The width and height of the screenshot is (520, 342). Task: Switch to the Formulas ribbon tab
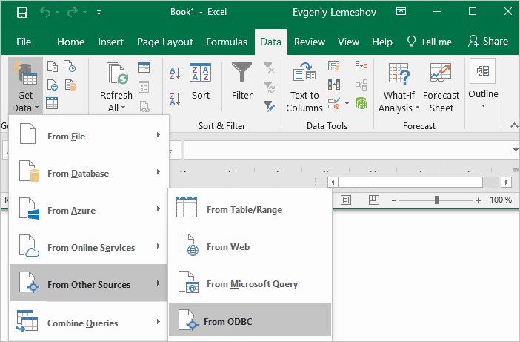pos(227,42)
